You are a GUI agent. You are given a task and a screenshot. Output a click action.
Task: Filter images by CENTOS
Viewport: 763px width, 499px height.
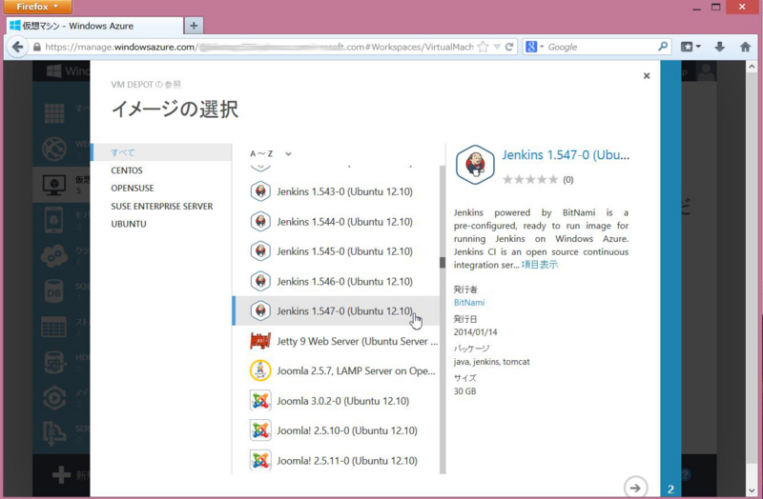coord(127,170)
